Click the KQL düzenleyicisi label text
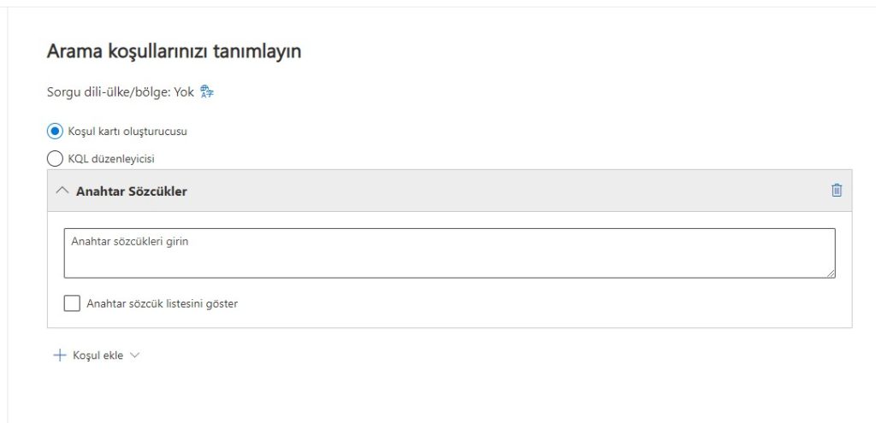Screen dimensions: 876x423 [111, 158]
